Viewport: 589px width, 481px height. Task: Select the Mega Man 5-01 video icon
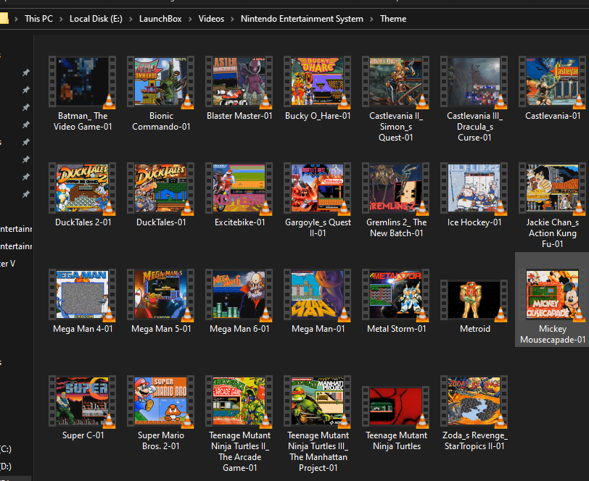161,295
